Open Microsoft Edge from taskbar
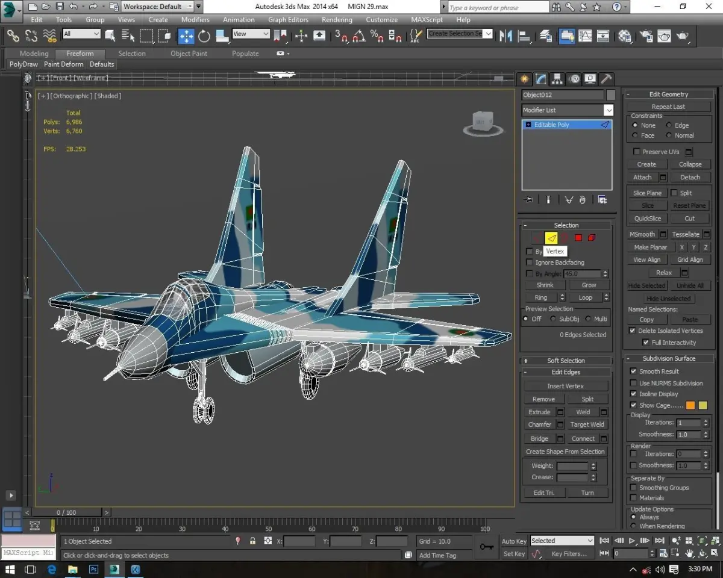This screenshot has width=723, height=578. [51, 569]
